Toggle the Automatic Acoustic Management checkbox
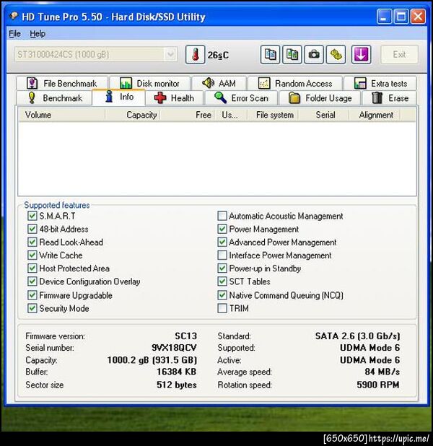This screenshot has width=433, height=446. (x=222, y=216)
